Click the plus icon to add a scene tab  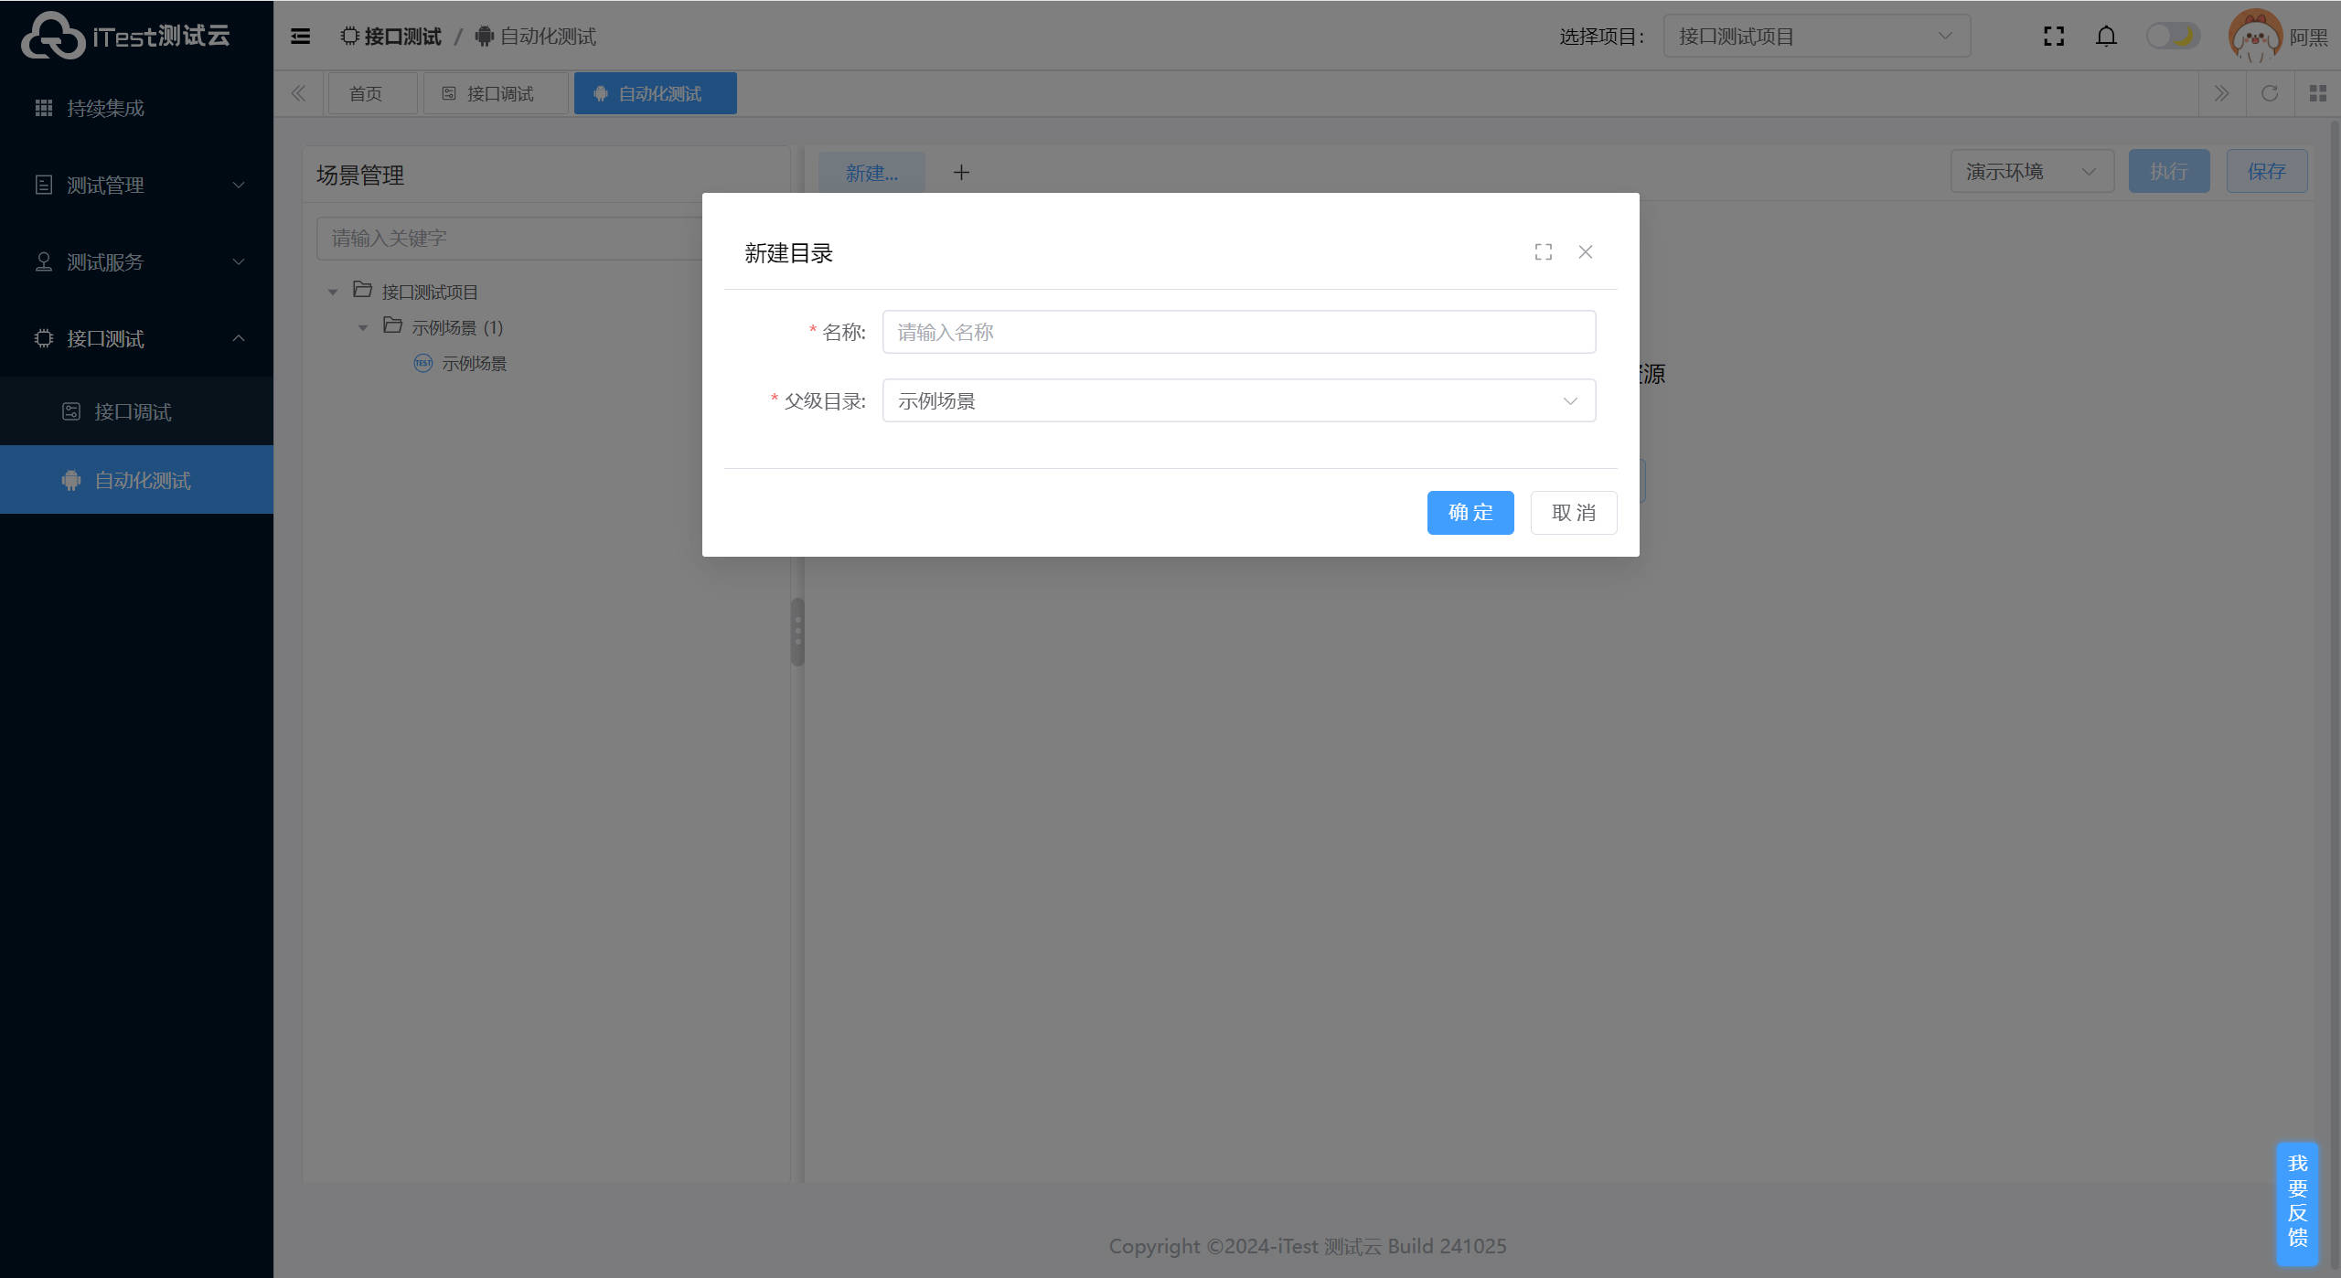click(961, 173)
